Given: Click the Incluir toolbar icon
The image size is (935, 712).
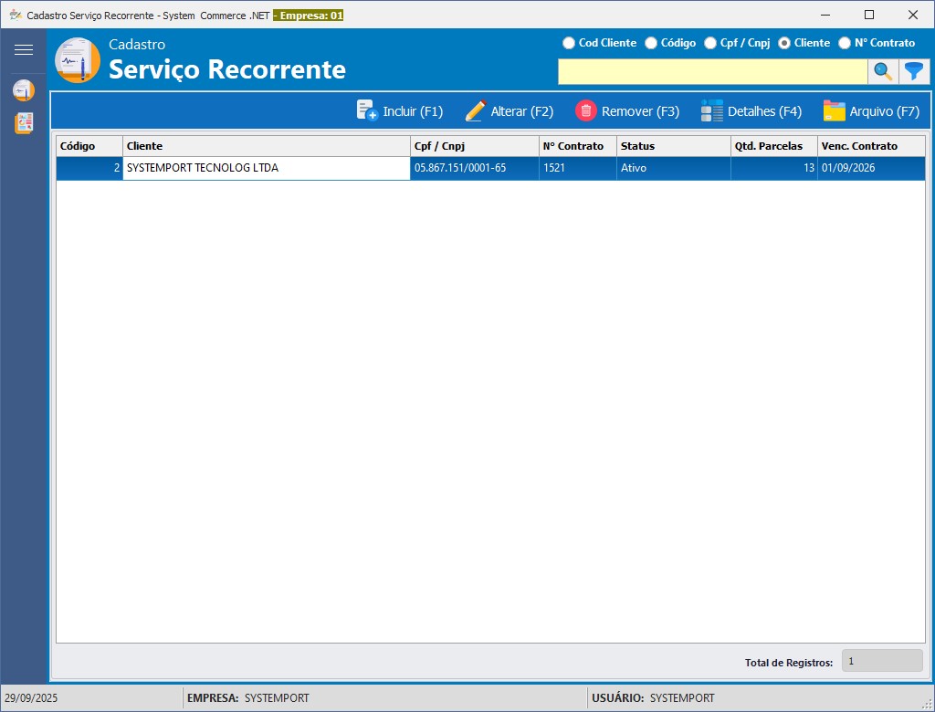Looking at the screenshot, I should (366, 110).
